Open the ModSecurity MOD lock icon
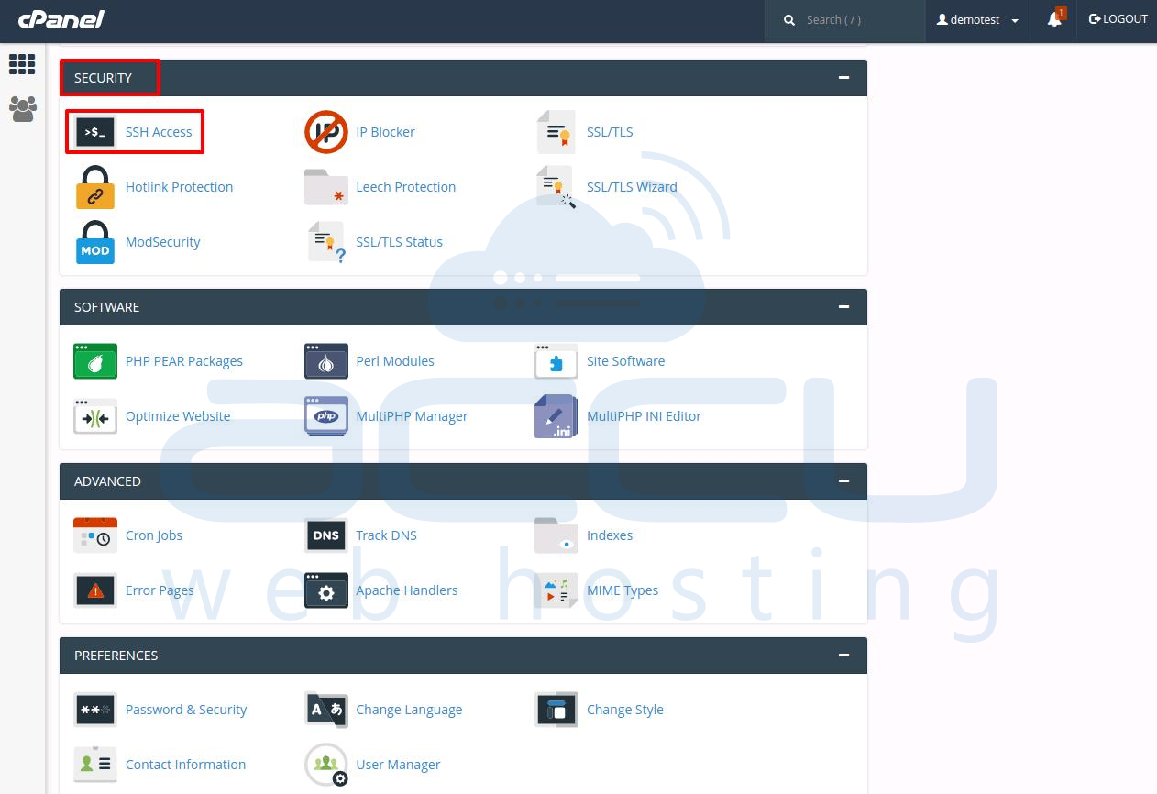The image size is (1157, 794). [x=95, y=242]
